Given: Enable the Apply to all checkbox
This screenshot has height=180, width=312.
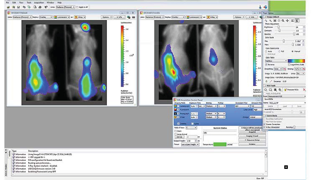Looking at the screenshot, I should (x=77, y=7).
